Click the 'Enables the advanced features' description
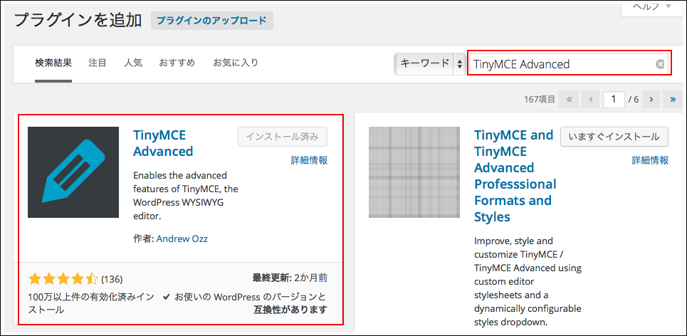 (185, 196)
